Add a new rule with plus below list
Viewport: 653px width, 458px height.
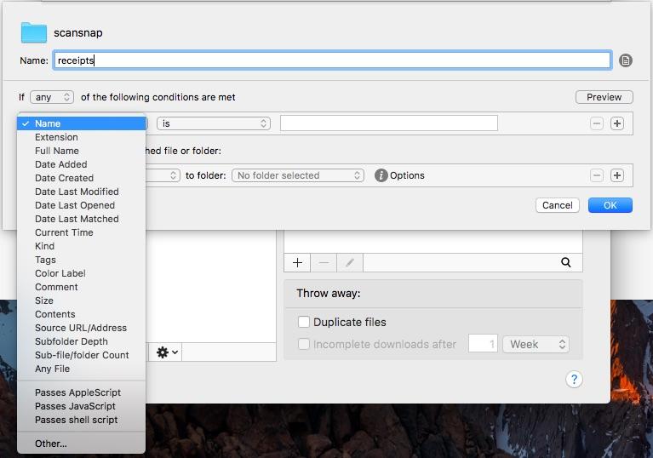[x=297, y=263]
